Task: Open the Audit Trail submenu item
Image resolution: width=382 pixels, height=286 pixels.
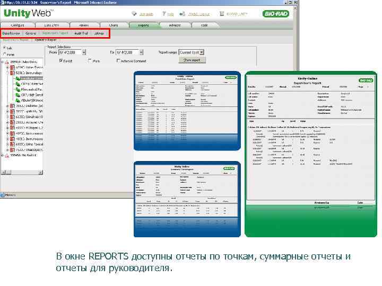Action: [x=81, y=33]
